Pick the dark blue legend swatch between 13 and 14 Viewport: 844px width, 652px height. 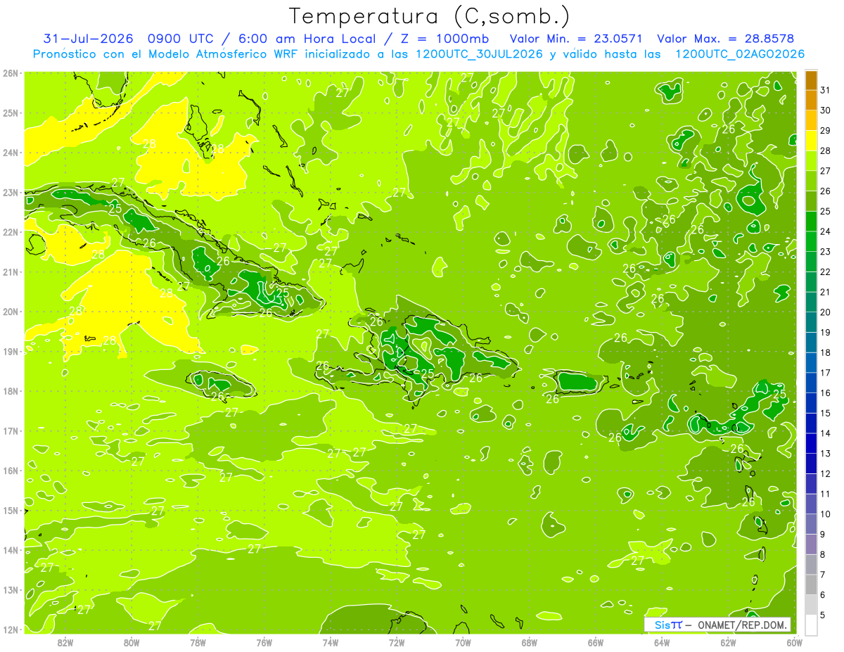click(811, 443)
